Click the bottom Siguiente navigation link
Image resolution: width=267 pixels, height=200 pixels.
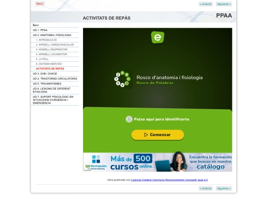(x=224, y=189)
